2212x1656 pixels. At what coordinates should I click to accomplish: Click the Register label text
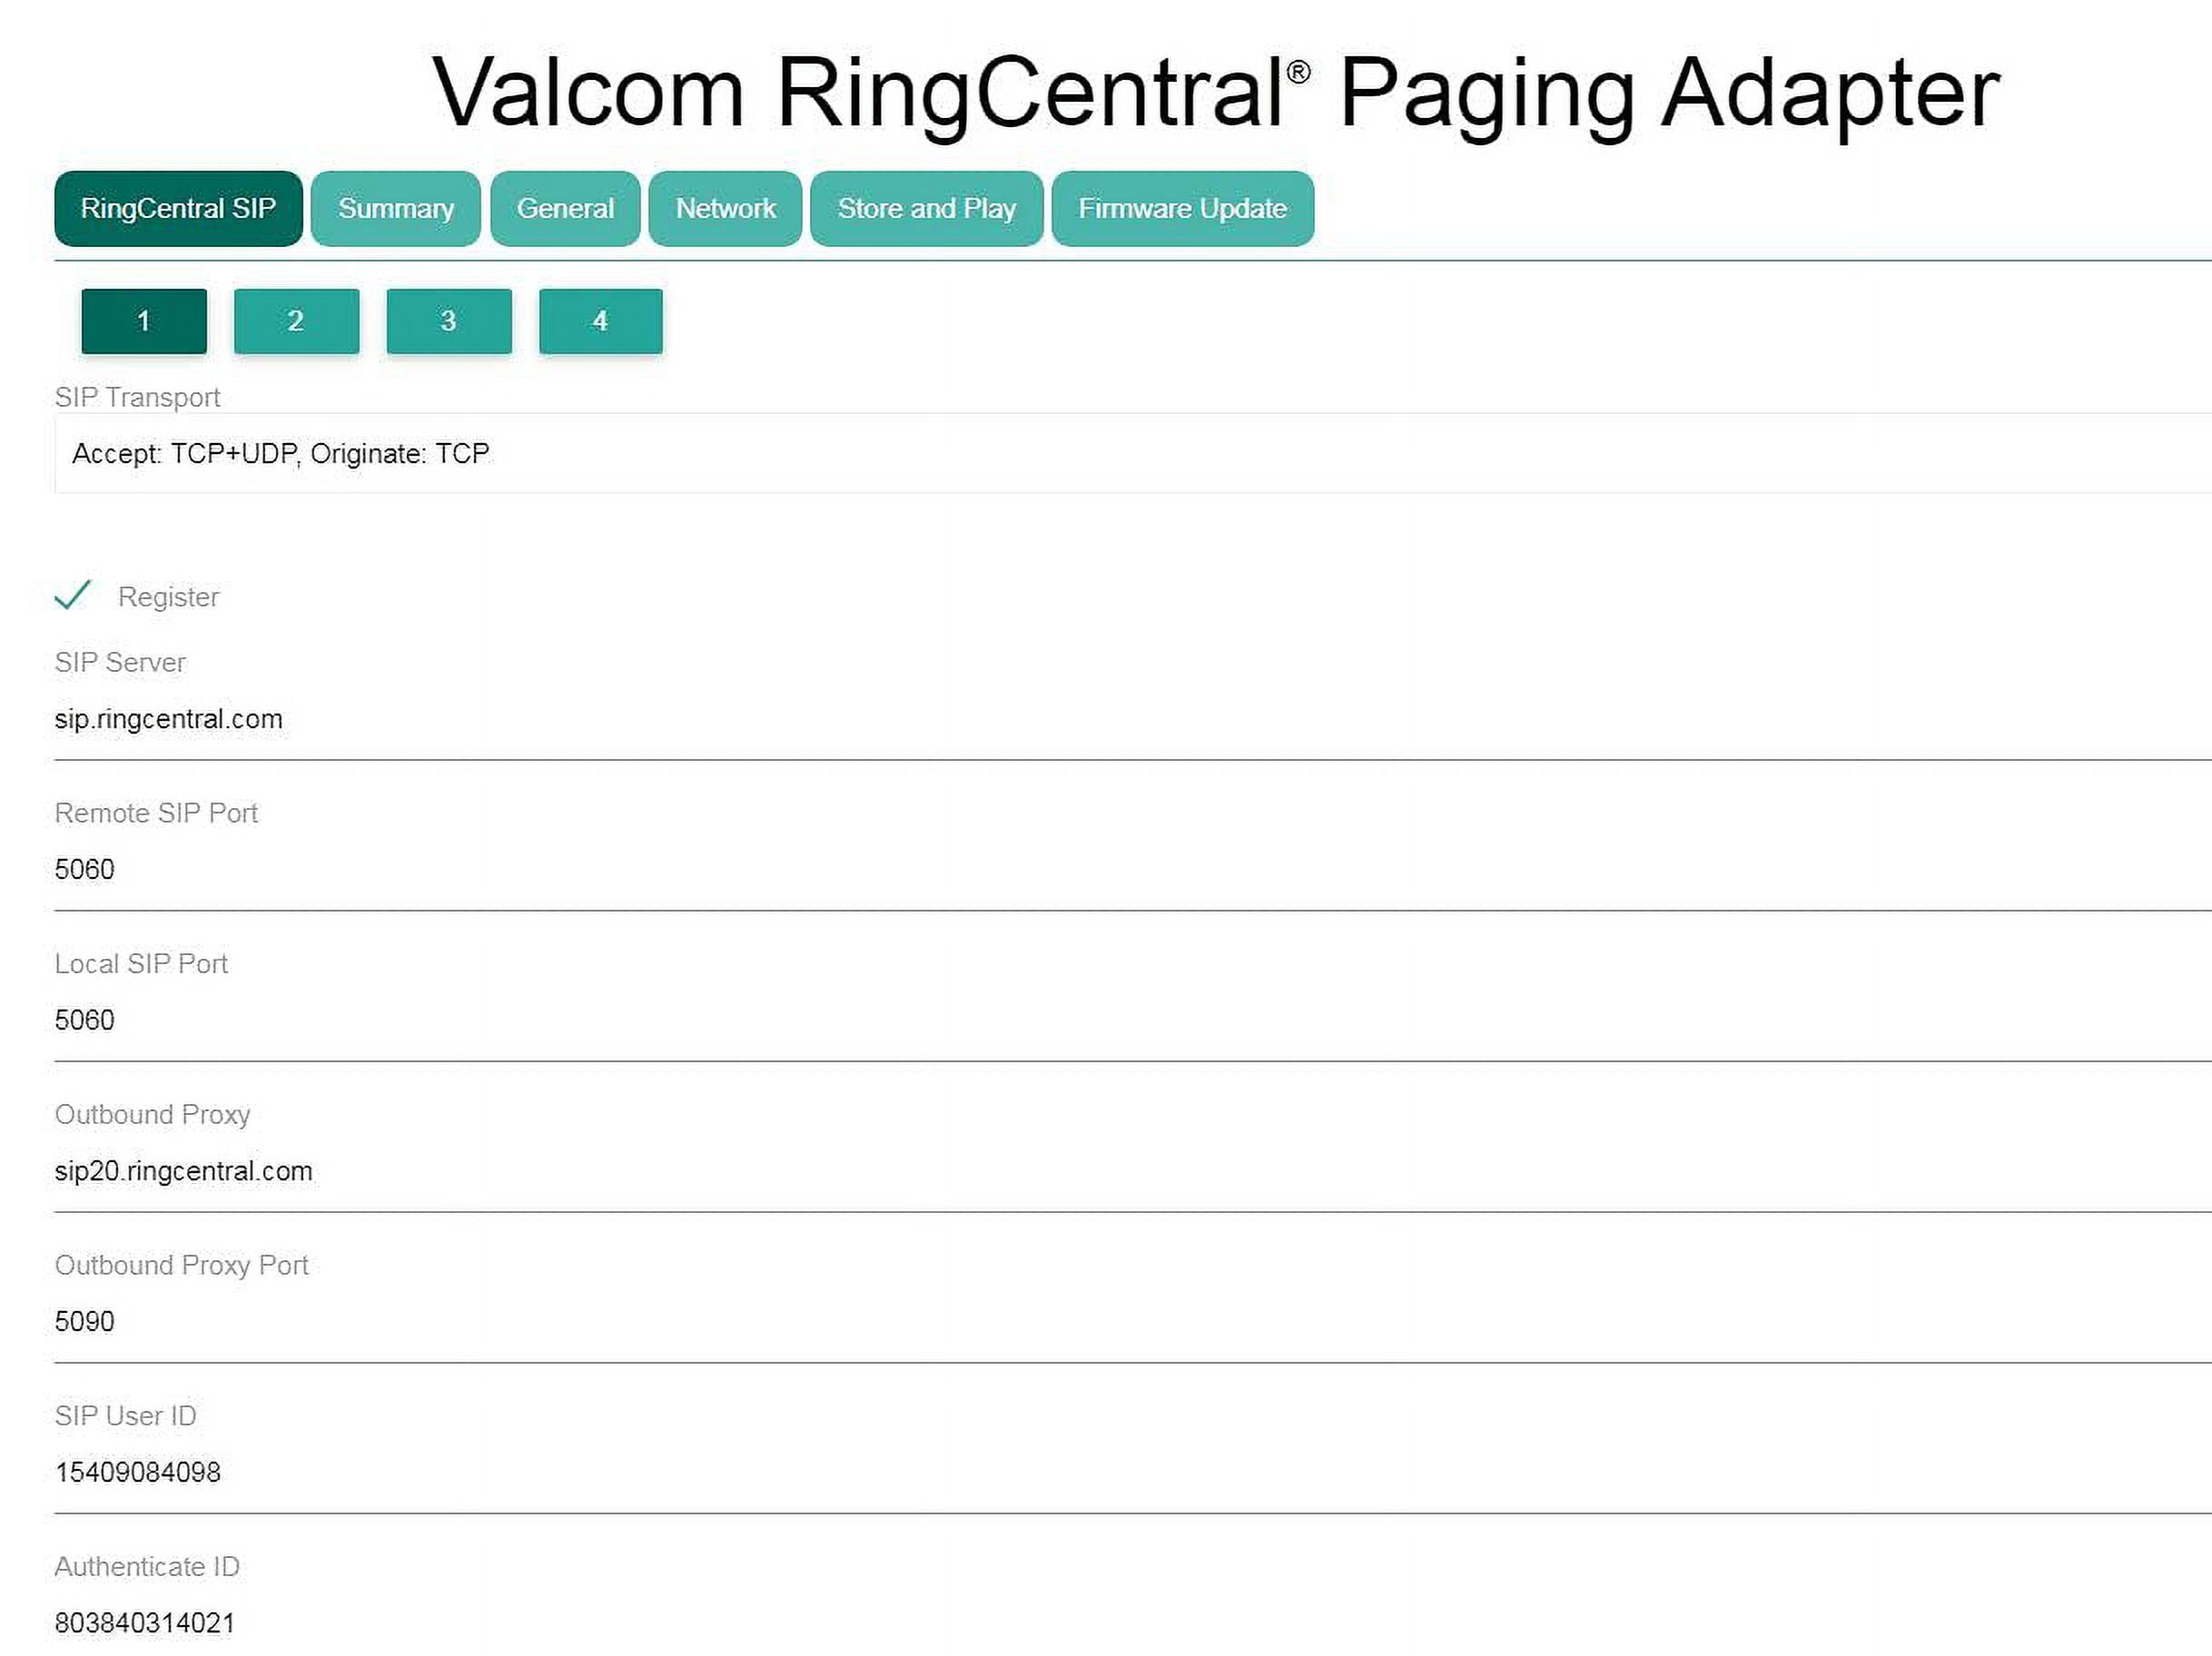pyautogui.click(x=168, y=597)
